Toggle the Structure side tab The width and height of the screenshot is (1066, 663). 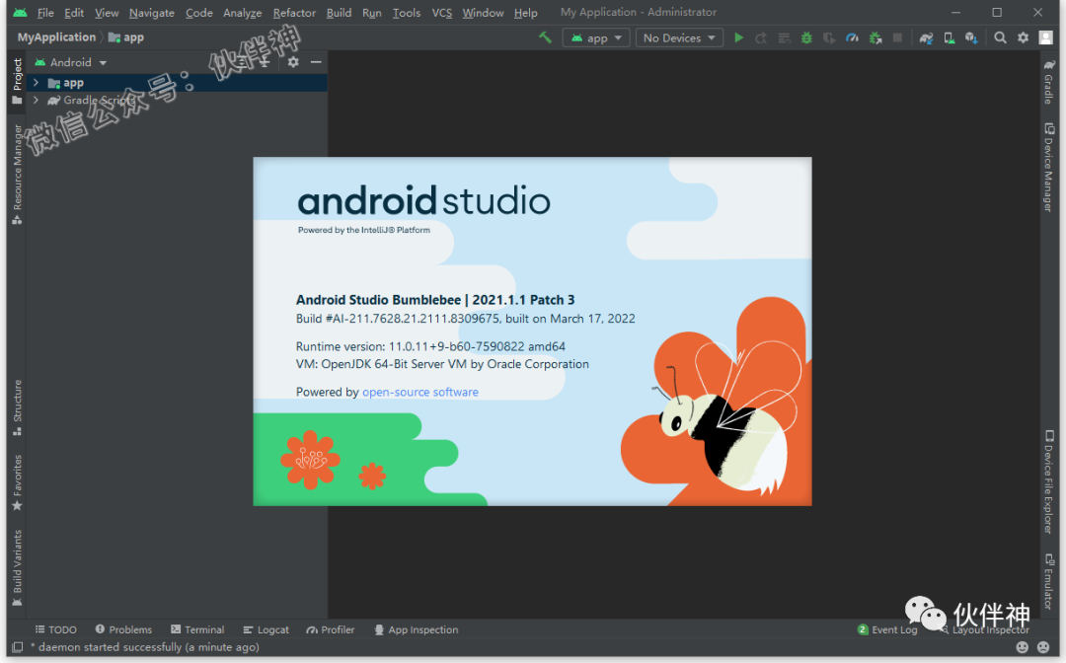(17, 407)
